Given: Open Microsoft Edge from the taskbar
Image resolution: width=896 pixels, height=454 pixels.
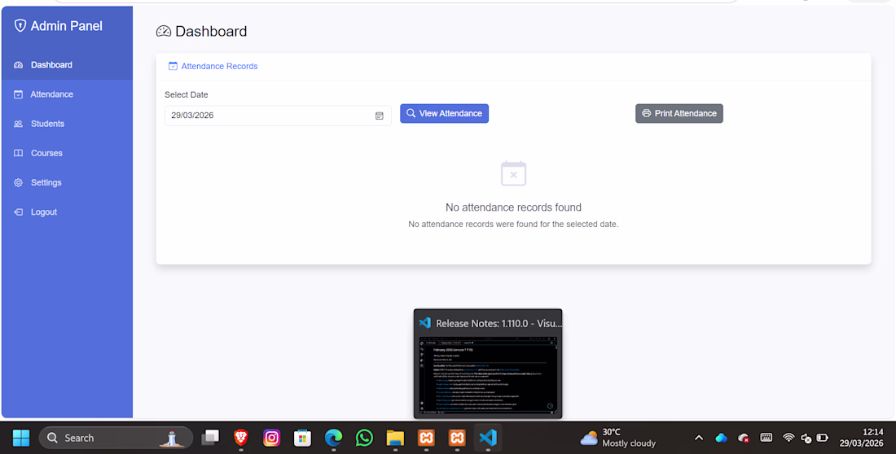Looking at the screenshot, I should [x=334, y=438].
